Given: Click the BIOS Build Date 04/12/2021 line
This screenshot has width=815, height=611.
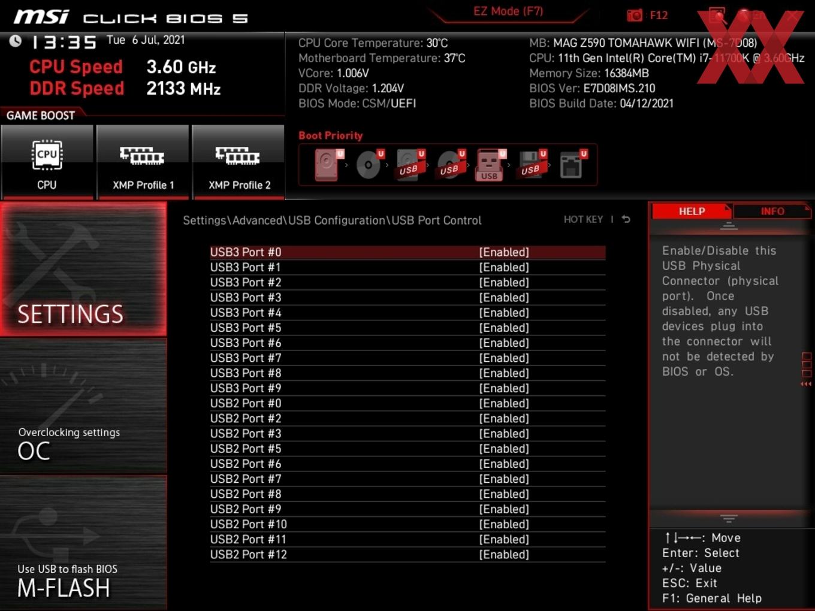Looking at the screenshot, I should point(601,104).
